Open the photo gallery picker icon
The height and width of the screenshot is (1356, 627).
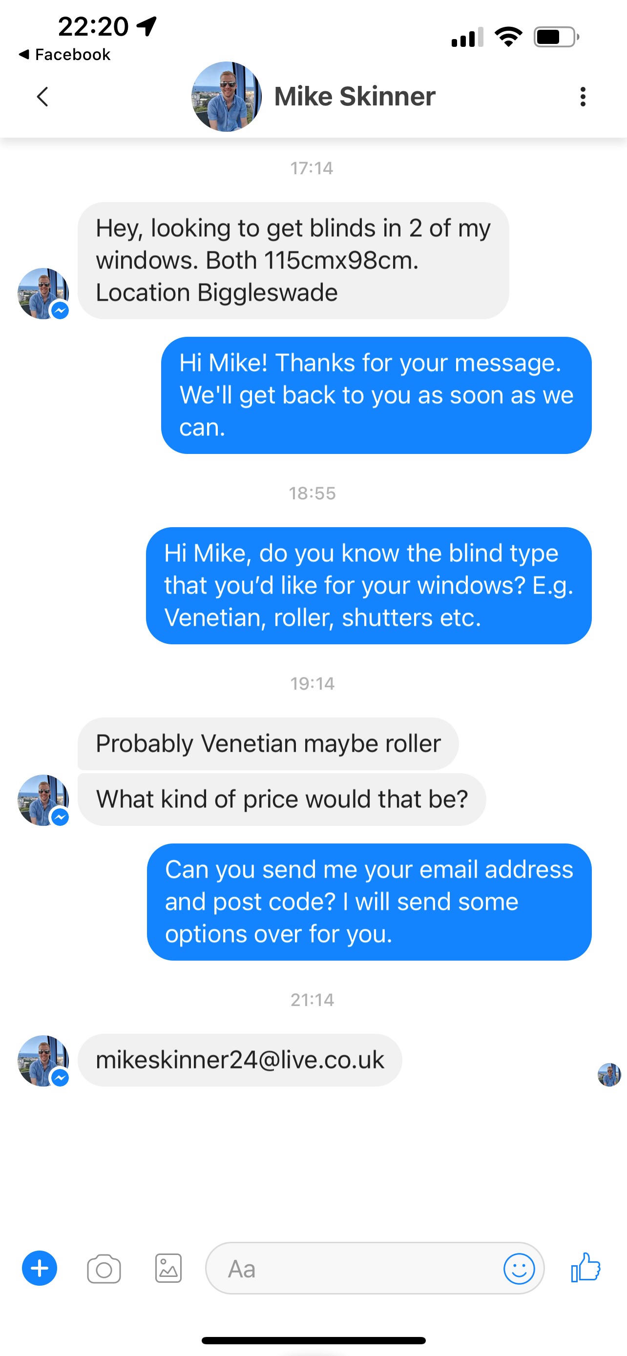click(x=168, y=1268)
